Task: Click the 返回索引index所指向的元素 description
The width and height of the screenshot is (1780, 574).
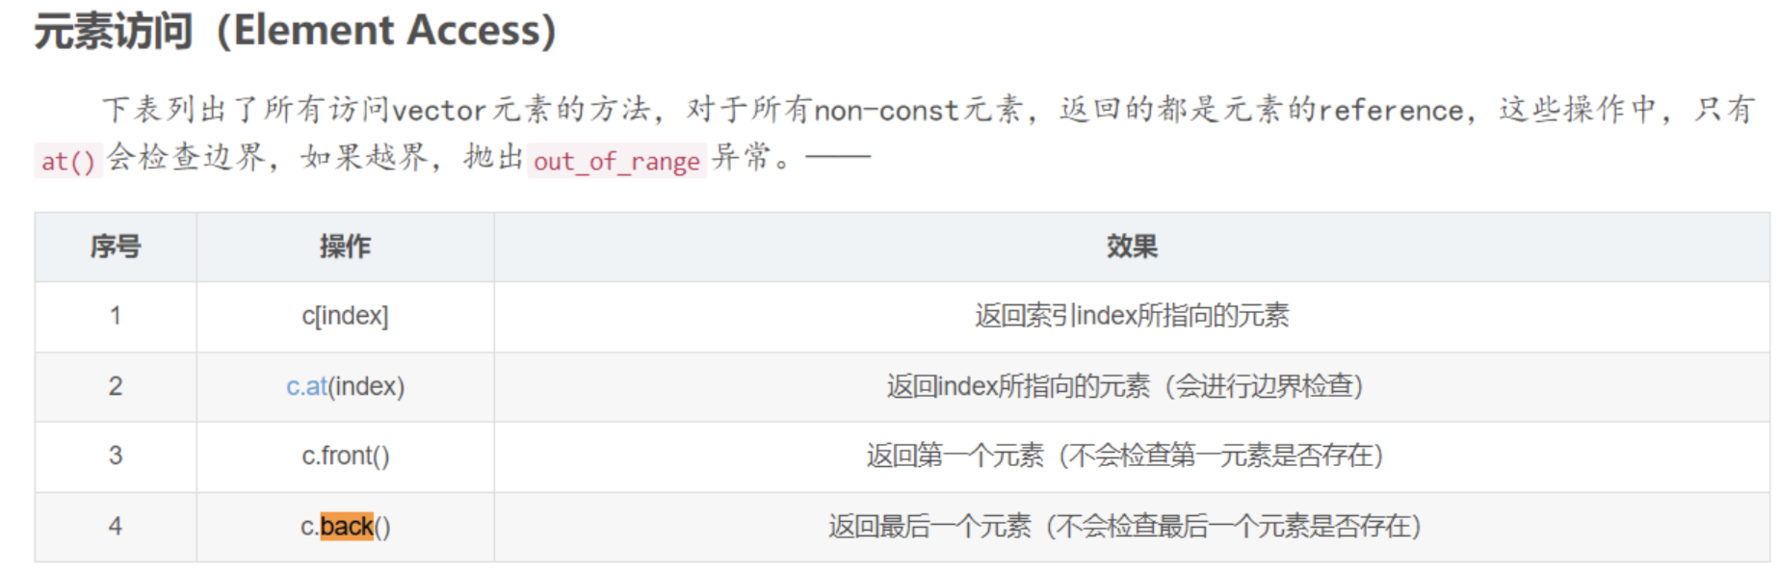Action: (1132, 316)
